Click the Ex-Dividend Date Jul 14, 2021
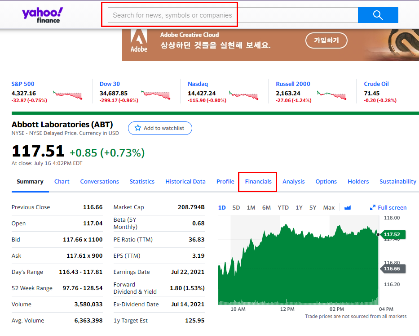 point(188,304)
